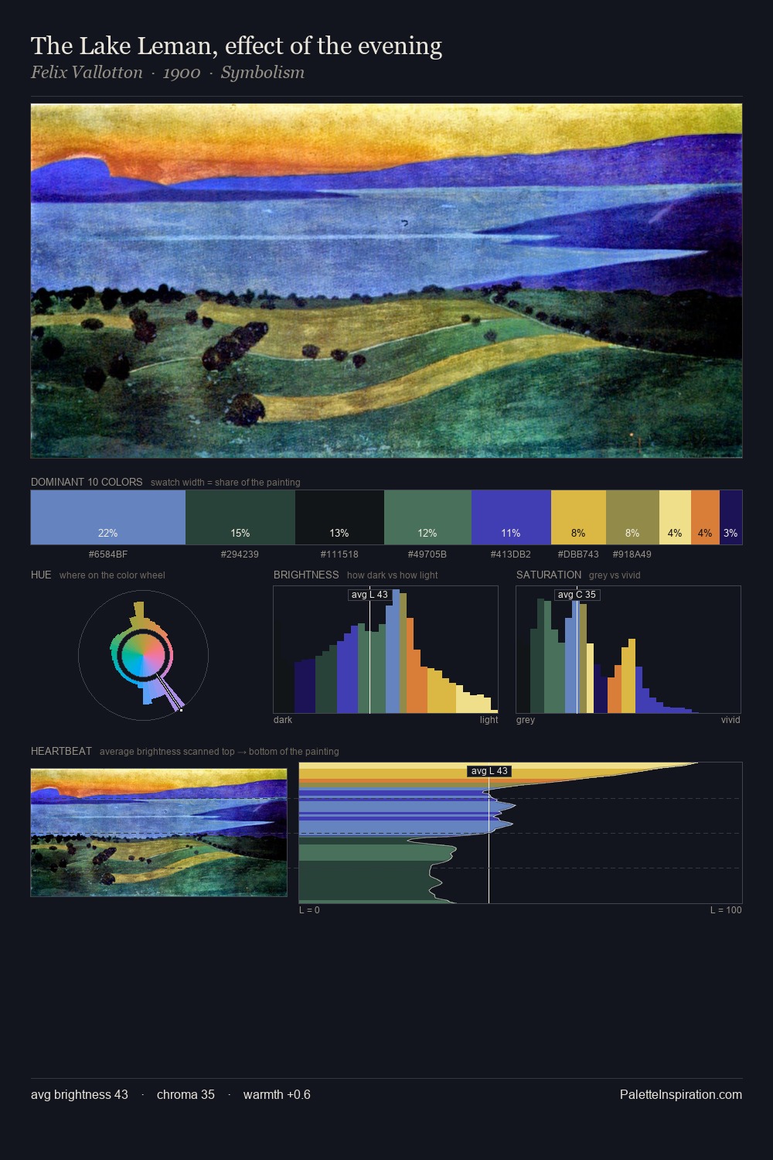The width and height of the screenshot is (773, 1160).
Task: Click the 'vivid' saturation axis label
Action: (730, 720)
